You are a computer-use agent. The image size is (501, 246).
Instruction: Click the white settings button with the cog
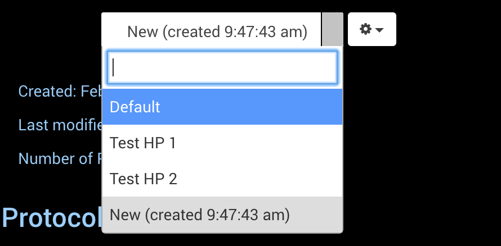click(372, 29)
